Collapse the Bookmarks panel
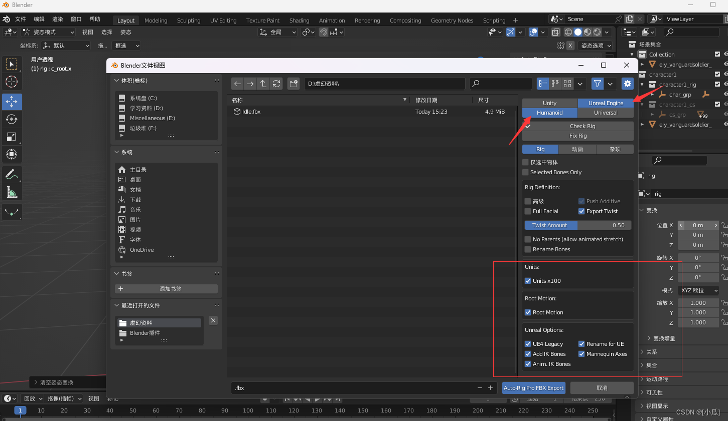728x421 pixels. click(x=117, y=274)
